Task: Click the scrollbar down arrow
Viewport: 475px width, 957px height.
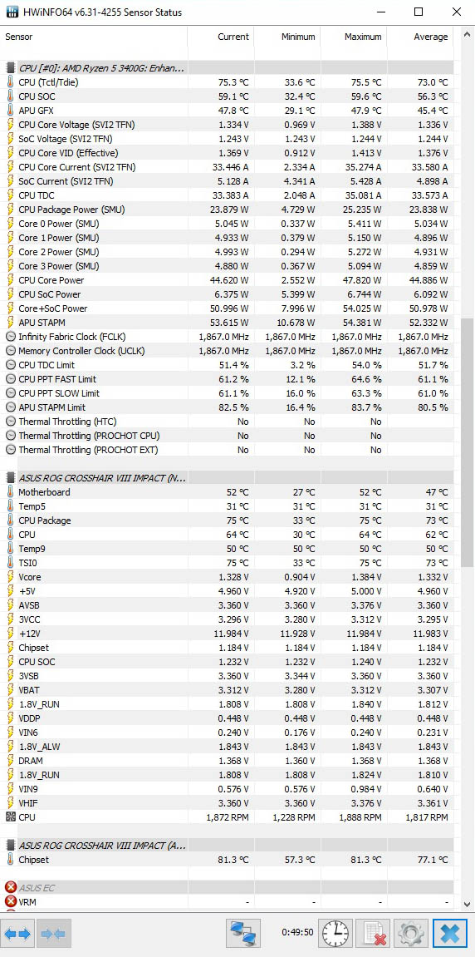Action: [x=467, y=904]
